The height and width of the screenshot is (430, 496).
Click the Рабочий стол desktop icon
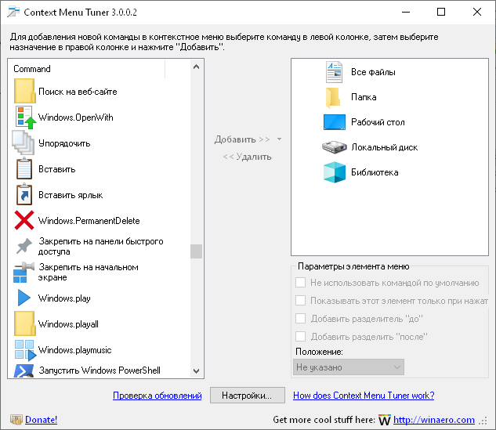point(335,122)
